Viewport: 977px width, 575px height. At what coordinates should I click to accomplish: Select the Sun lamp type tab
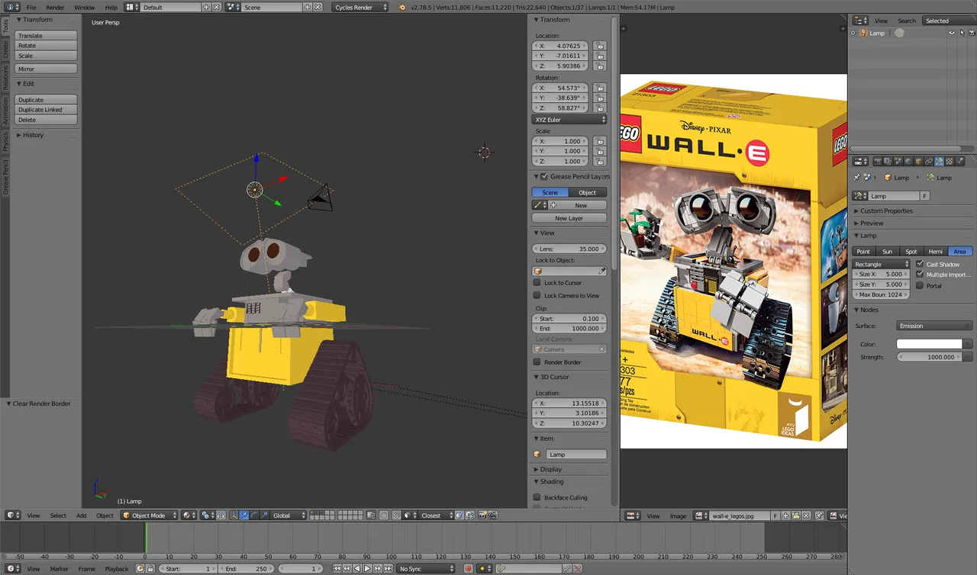pyautogui.click(x=887, y=251)
